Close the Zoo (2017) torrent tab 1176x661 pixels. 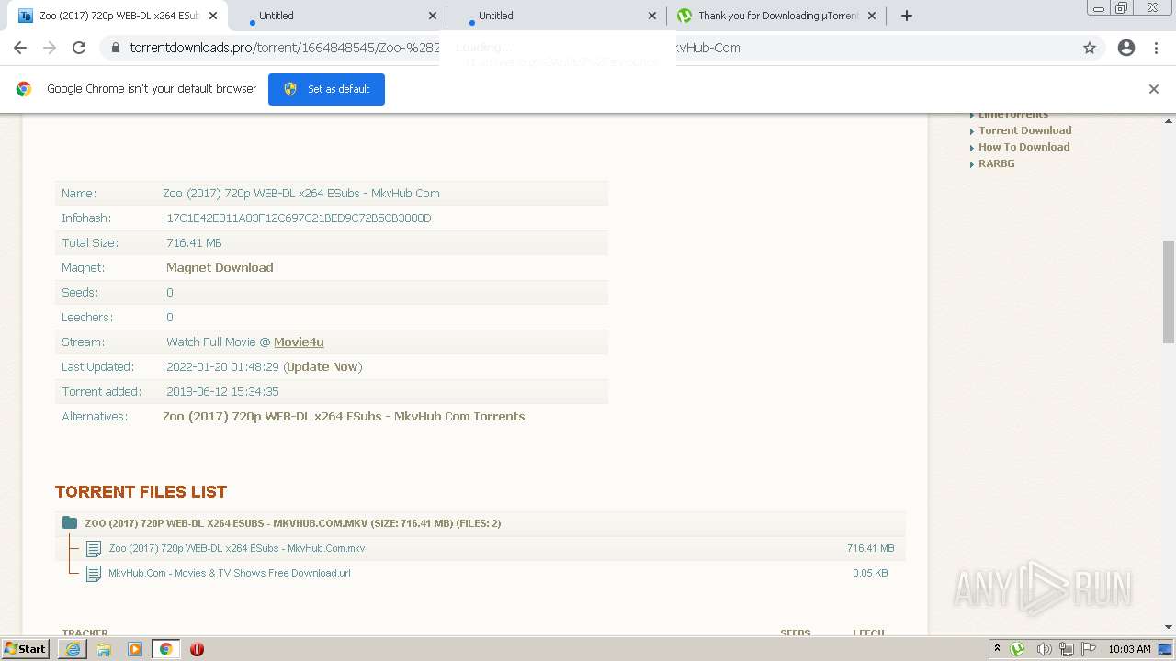pos(213,16)
